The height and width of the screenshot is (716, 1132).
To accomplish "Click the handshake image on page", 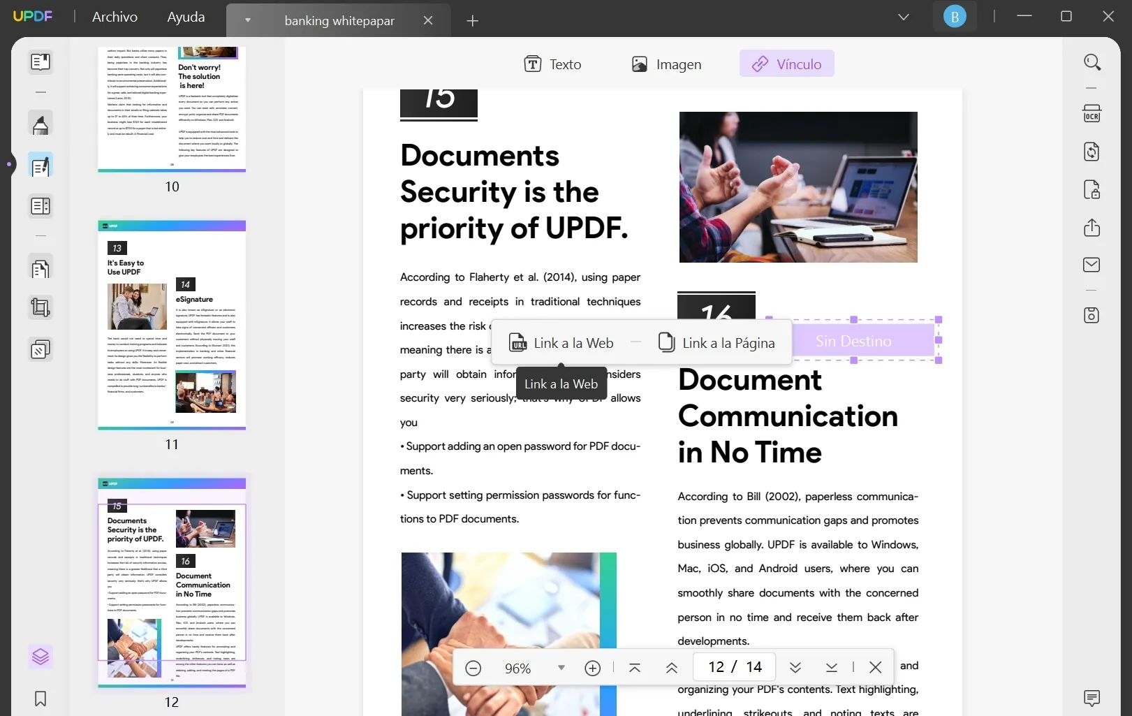I will click(509, 634).
